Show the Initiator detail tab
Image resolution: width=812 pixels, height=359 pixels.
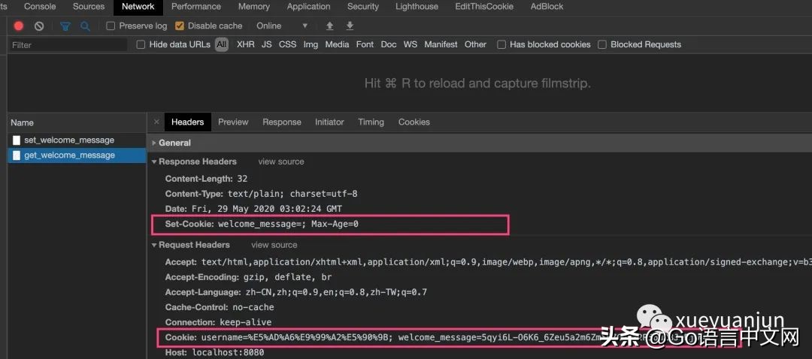click(329, 122)
